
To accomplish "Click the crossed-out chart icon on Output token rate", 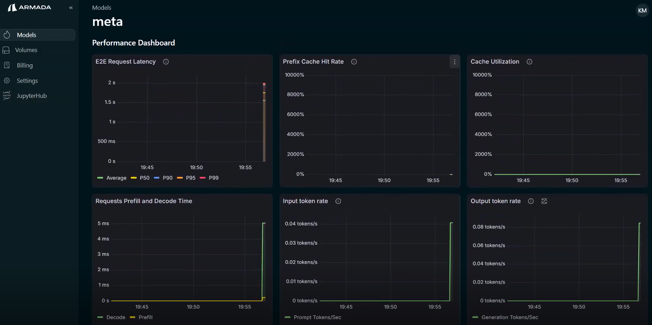I will click(544, 201).
